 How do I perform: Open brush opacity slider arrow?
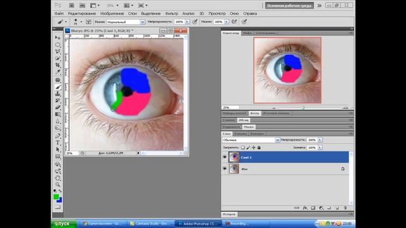(x=187, y=22)
